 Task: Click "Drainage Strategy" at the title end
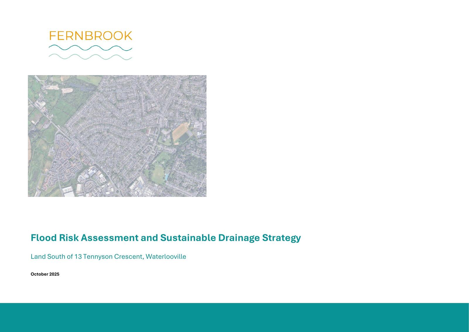tap(259, 238)
